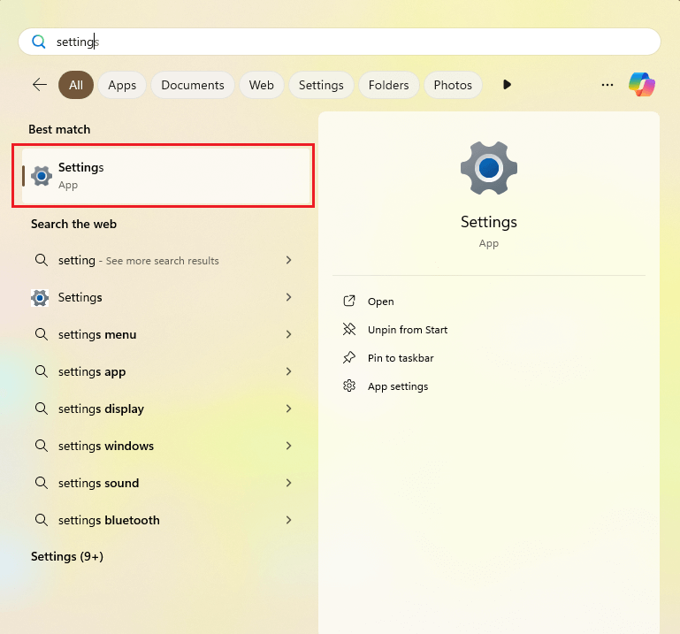Click magnifier icon beside "settings windows"
Image resolution: width=680 pixels, height=634 pixels.
click(x=42, y=446)
